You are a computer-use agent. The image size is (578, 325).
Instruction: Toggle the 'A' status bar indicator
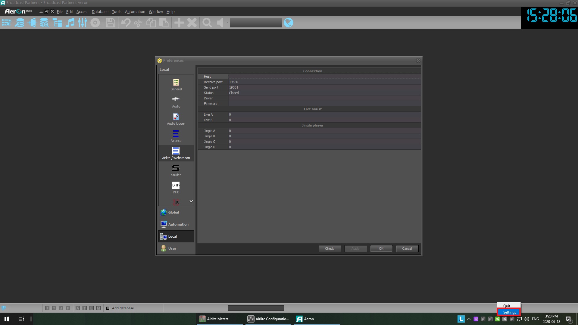[78, 308]
